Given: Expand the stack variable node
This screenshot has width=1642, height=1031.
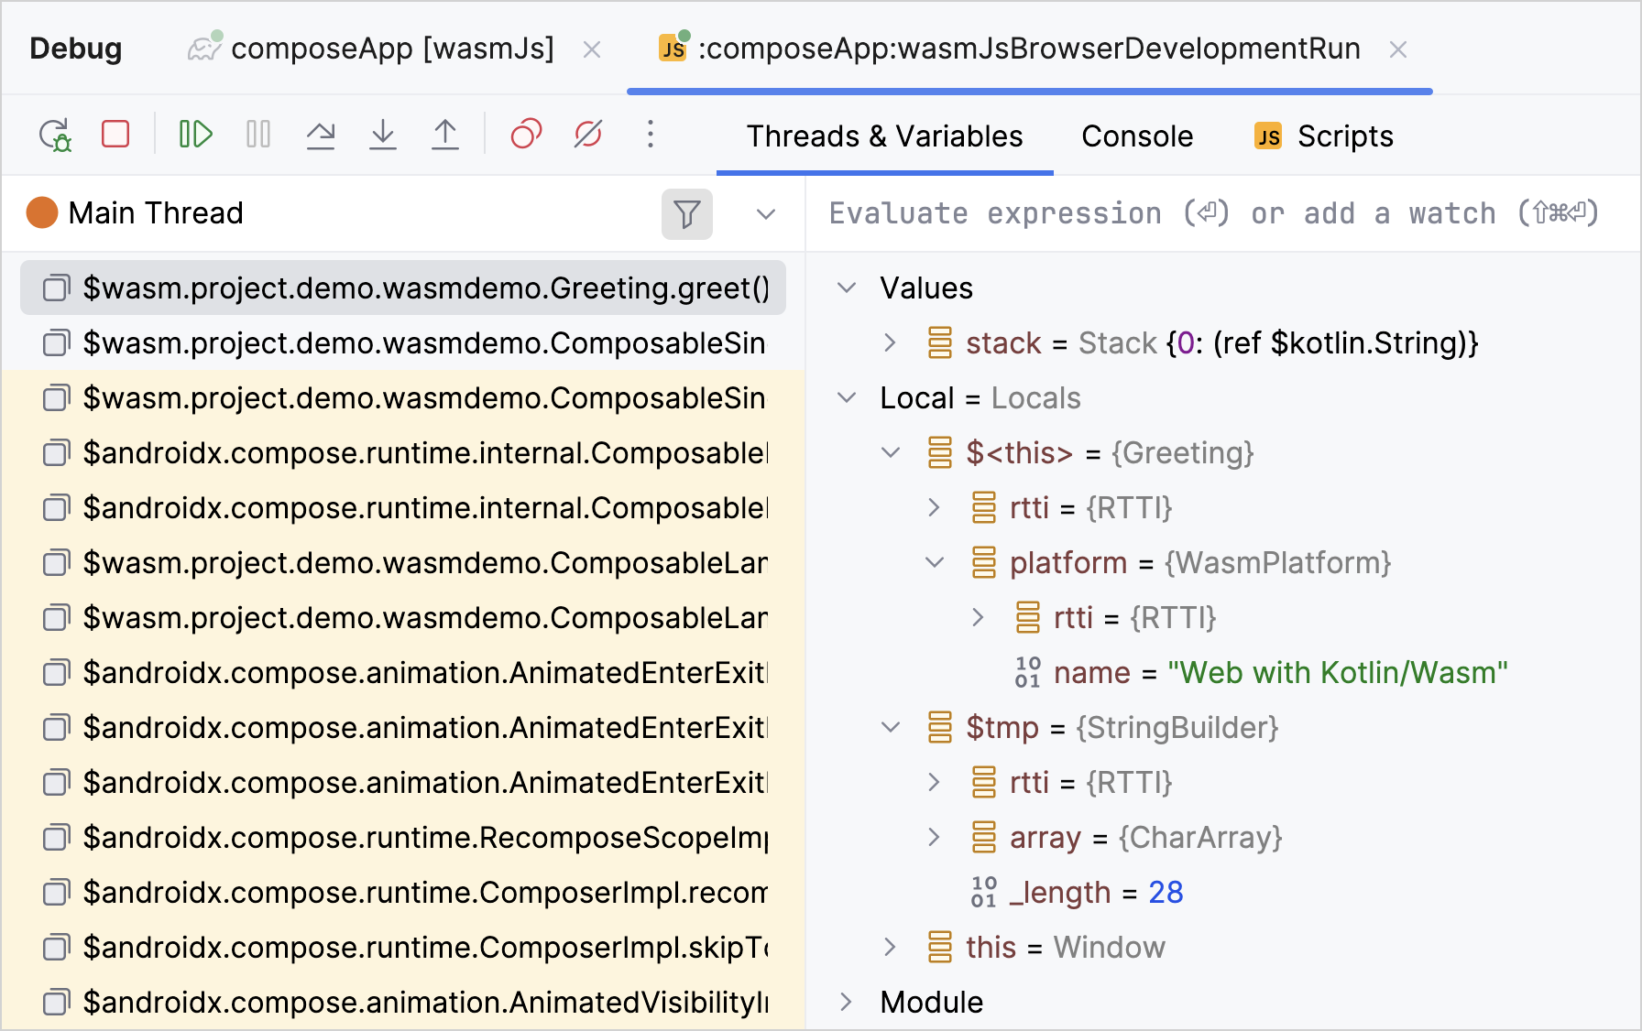Looking at the screenshot, I should coord(890,343).
